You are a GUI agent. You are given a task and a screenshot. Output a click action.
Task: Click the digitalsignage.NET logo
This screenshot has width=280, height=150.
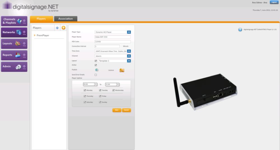click(30, 6)
